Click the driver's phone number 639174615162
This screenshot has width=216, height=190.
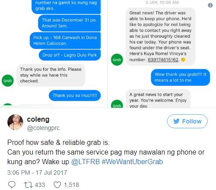[x=163, y=60]
